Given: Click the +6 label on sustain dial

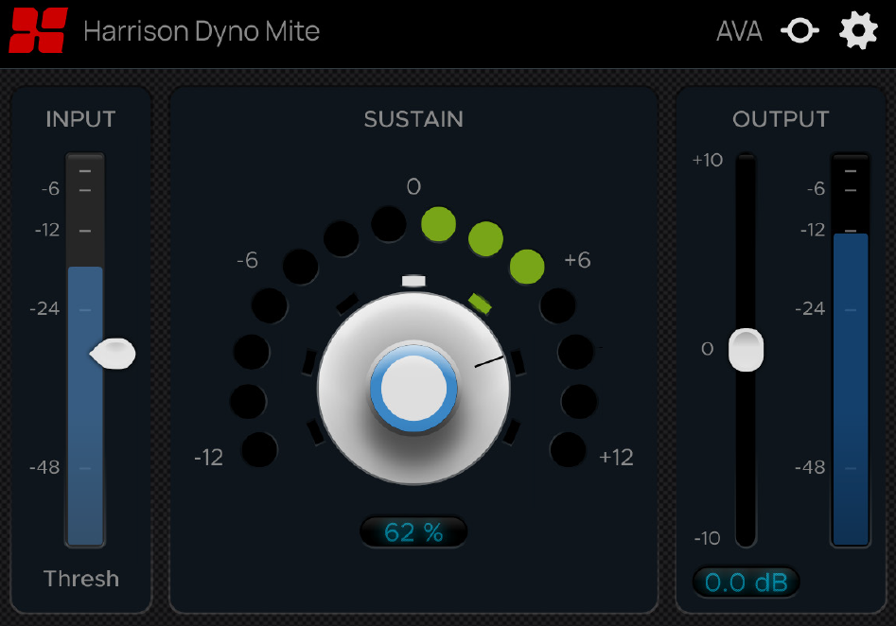Looking at the screenshot, I should click(x=577, y=260).
